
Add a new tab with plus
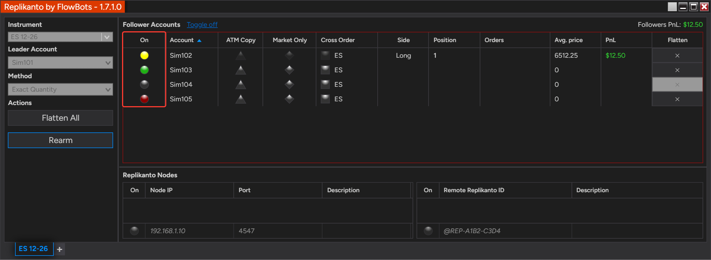click(x=60, y=249)
